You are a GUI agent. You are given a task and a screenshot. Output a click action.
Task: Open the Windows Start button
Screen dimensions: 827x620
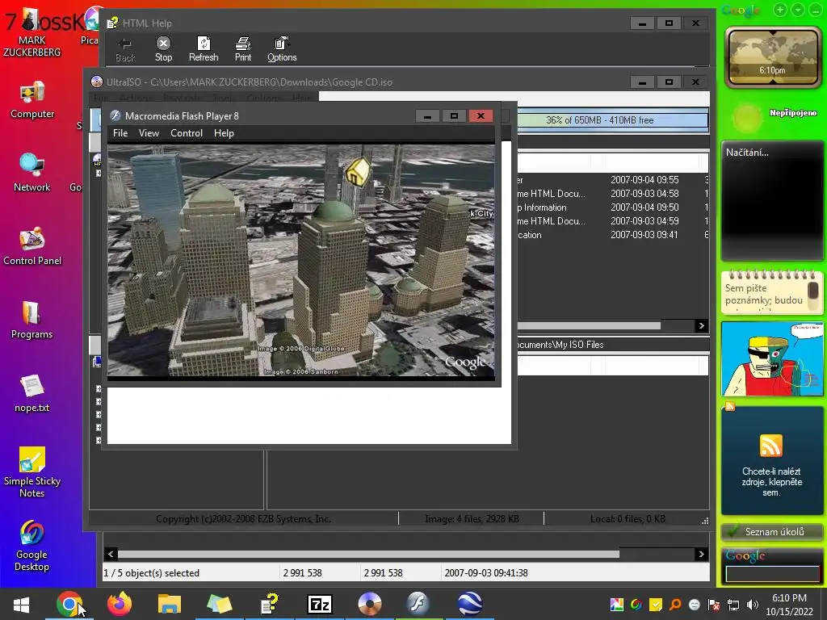click(x=21, y=604)
